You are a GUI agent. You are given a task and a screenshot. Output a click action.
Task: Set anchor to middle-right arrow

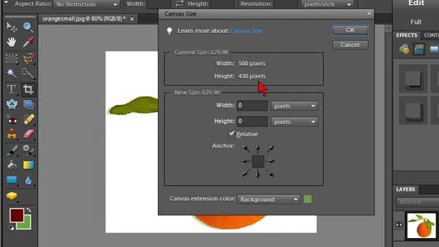270,161
